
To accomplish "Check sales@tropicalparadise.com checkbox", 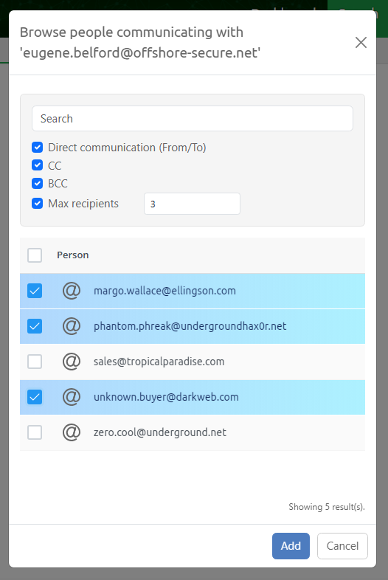I will [35, 362].
